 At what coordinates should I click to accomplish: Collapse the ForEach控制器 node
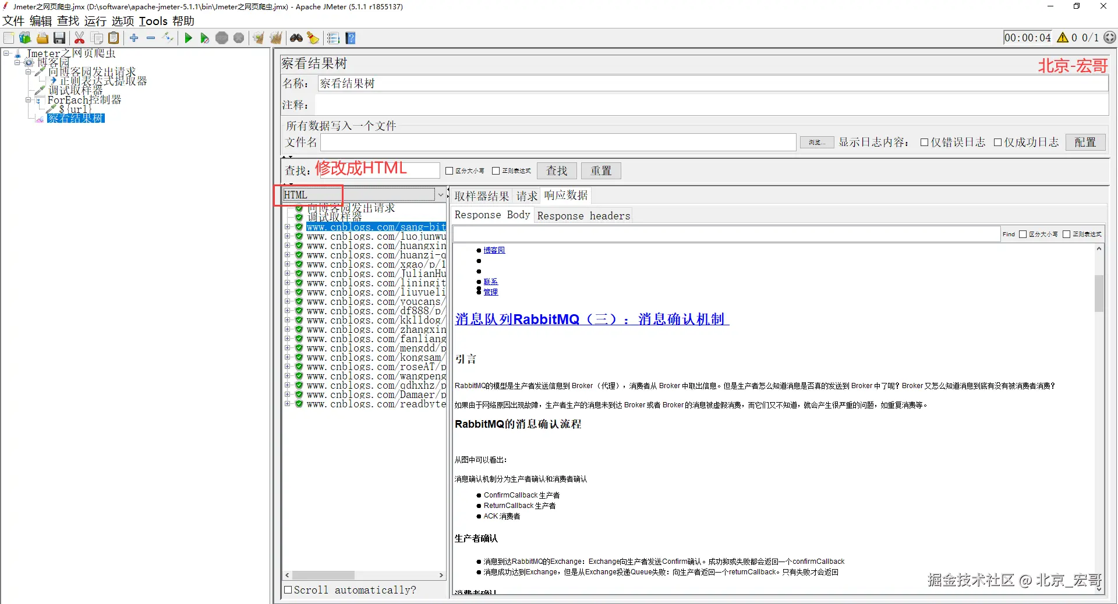[28, 100]
